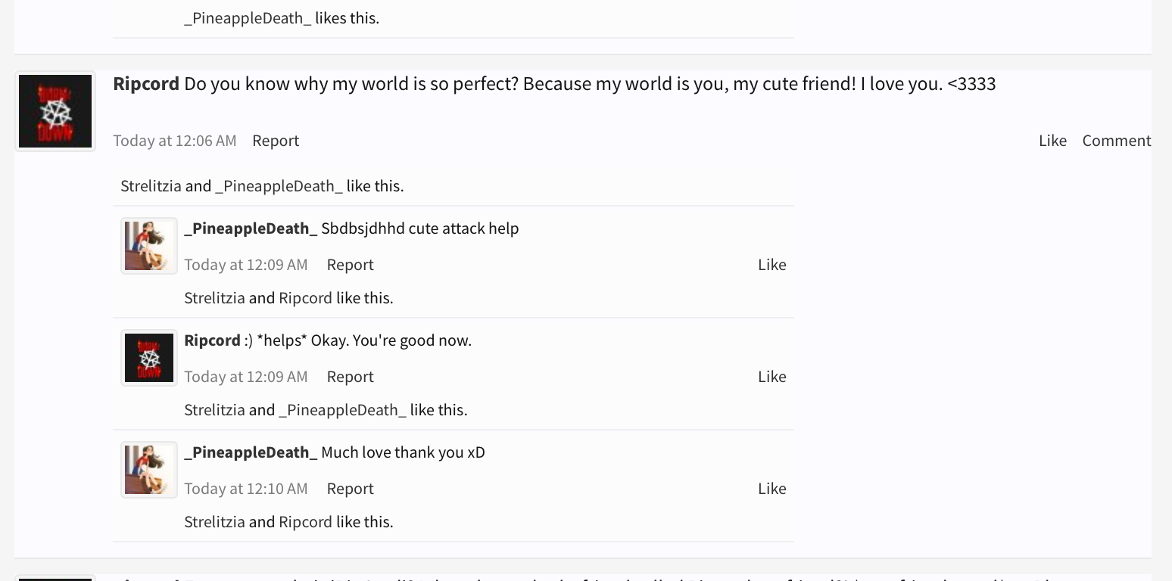Report Ripcord's 12:09 AM comment

[x=350, y=377]
